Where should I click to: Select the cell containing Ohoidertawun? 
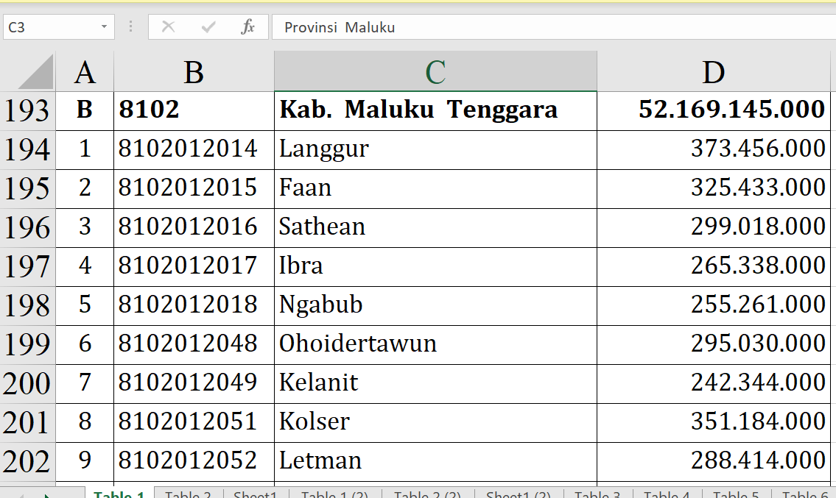[435, 344]
